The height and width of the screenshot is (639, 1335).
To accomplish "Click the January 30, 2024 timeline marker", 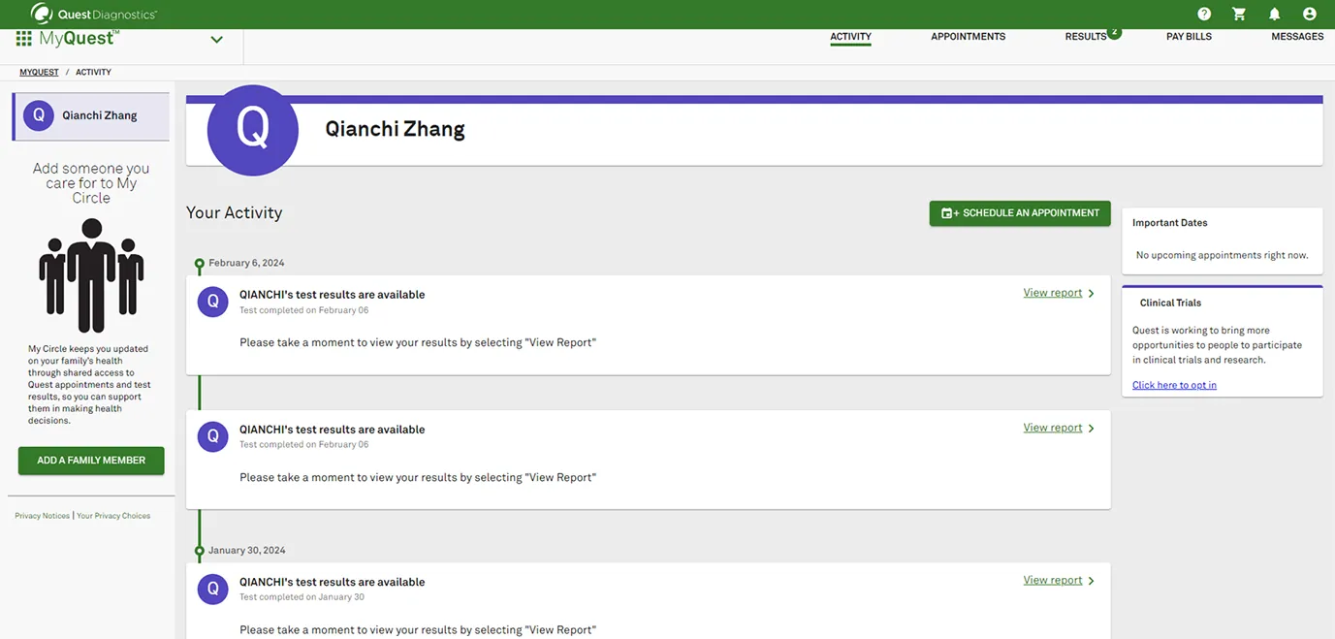I will click(199, 551).
